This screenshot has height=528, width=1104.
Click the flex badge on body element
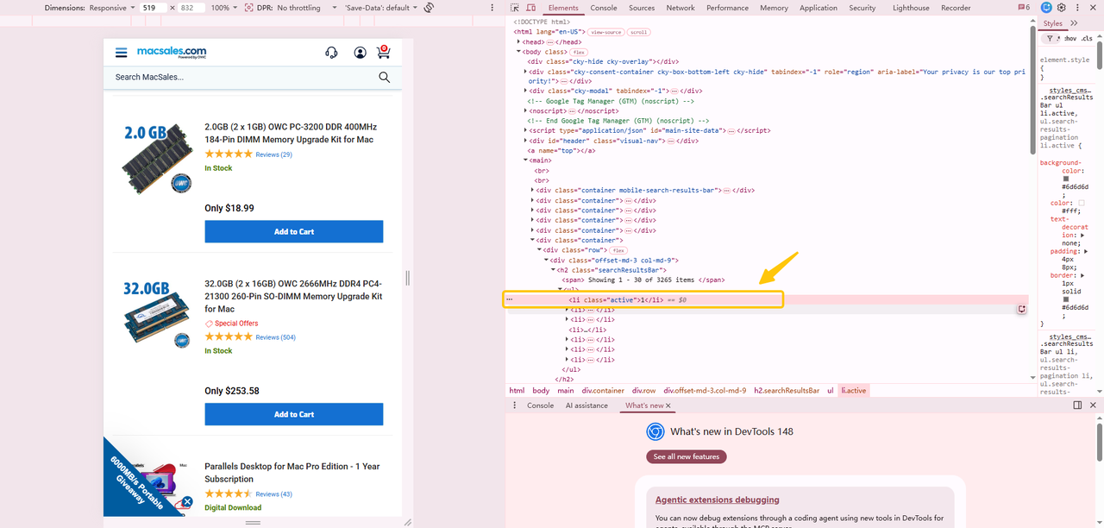579,52
